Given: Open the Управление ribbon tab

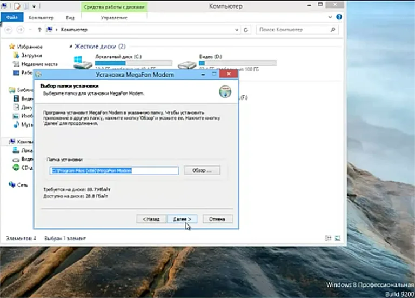Looking at the screenshot, I should (x=114, y=18).
